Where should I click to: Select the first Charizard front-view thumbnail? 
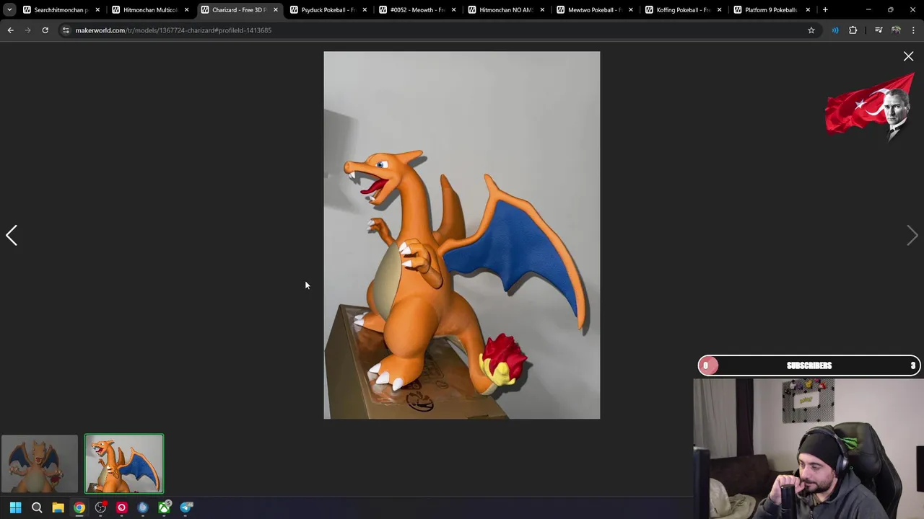pyautogui.click(x=40, y=463)
